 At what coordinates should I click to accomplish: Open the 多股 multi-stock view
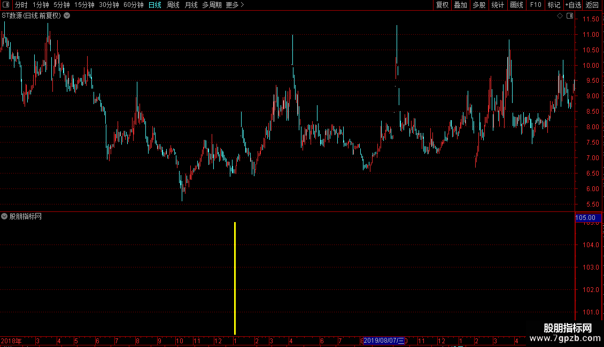point(479,5)
